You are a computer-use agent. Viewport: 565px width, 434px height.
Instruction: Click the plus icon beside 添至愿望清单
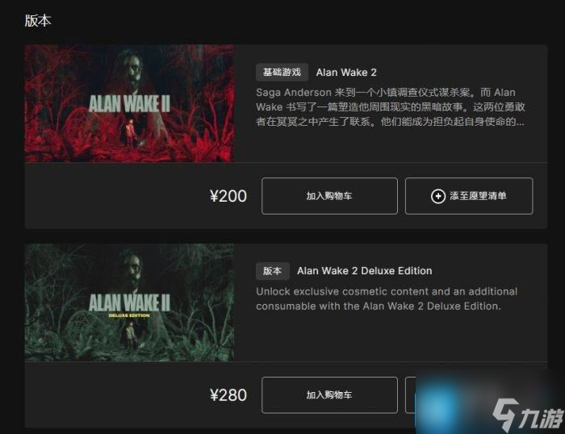coord(437,196)
